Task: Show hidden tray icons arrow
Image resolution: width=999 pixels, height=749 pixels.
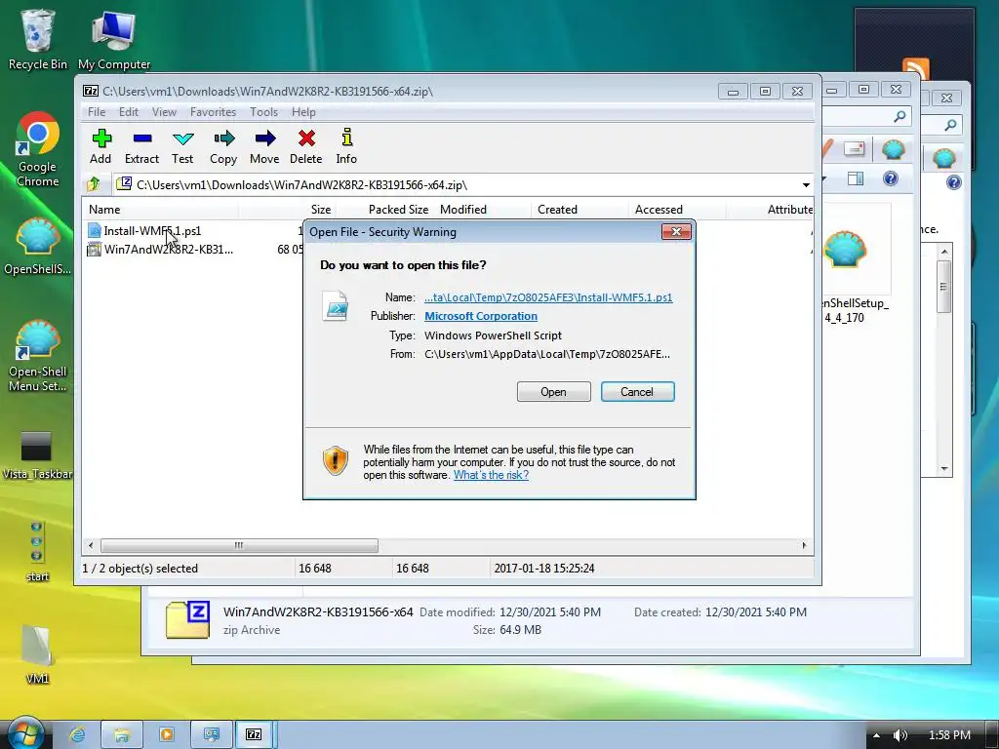Action: 877,735
